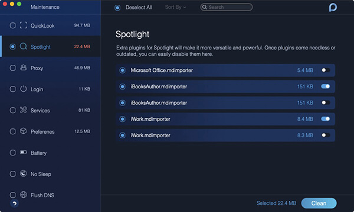The height and width of the screenshot is (212, 354).
Task: Uncheck the 8.3 MB iWork.mdimporter radio button
Action: [x=122, y=135]
